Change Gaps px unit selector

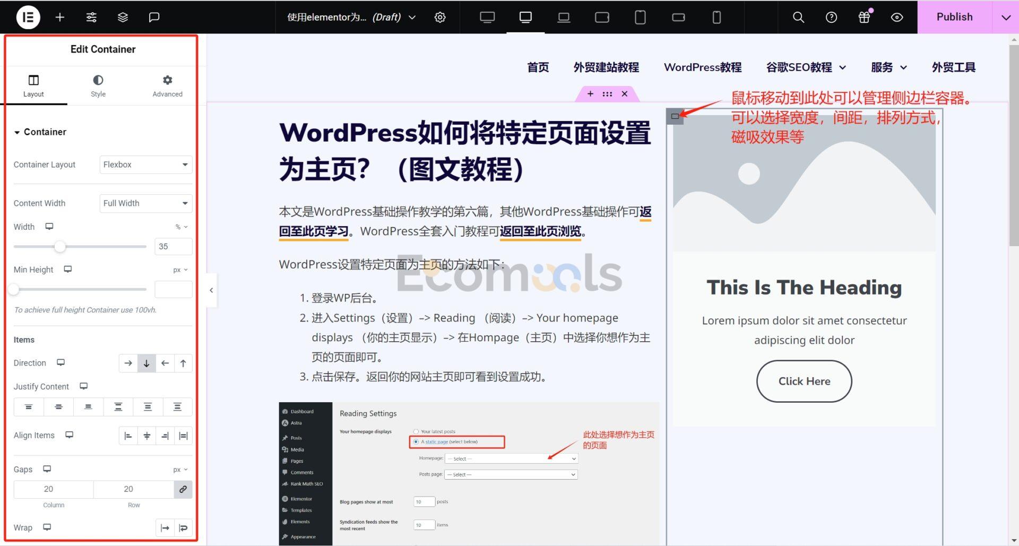[180, 470]
